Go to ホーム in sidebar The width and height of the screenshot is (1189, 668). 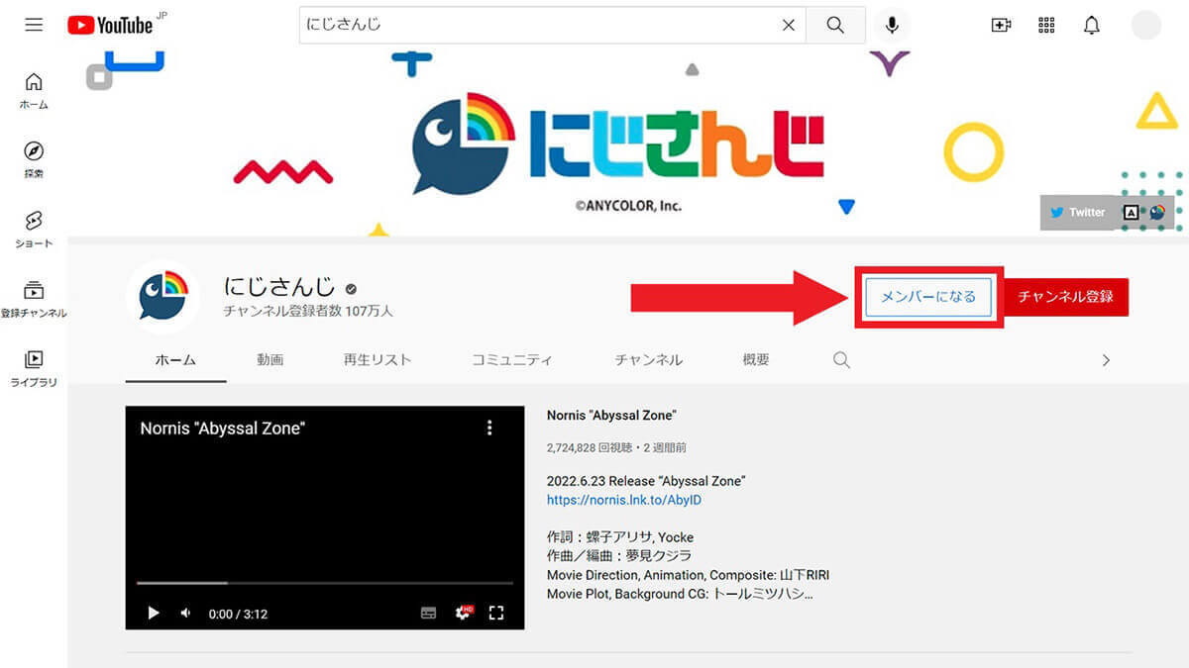34,90
